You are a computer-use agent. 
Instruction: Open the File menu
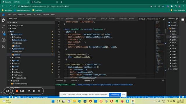point(9,14)
